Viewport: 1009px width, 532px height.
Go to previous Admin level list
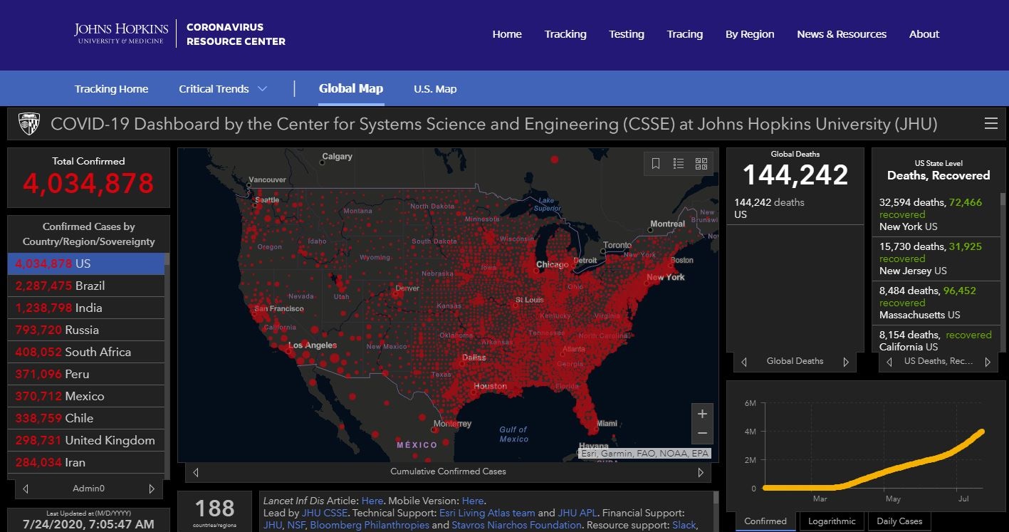[26, 489]
